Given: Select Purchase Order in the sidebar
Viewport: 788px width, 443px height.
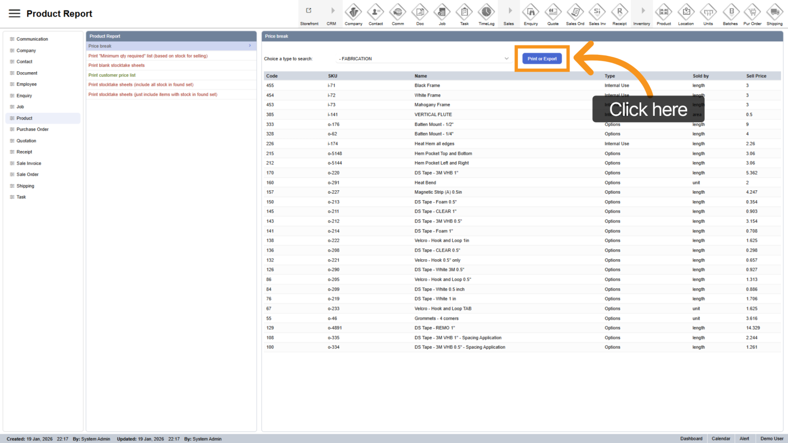Looking at the screenshot, I should pyautogui.click(x=32, y=129).
